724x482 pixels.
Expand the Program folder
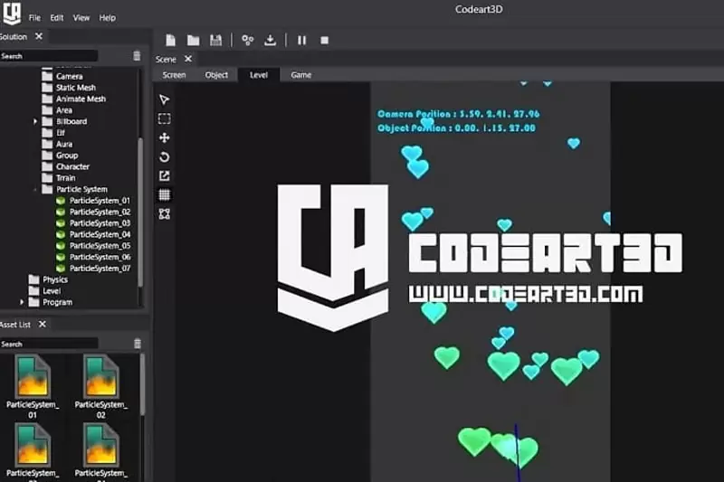[x=22, y=302]
